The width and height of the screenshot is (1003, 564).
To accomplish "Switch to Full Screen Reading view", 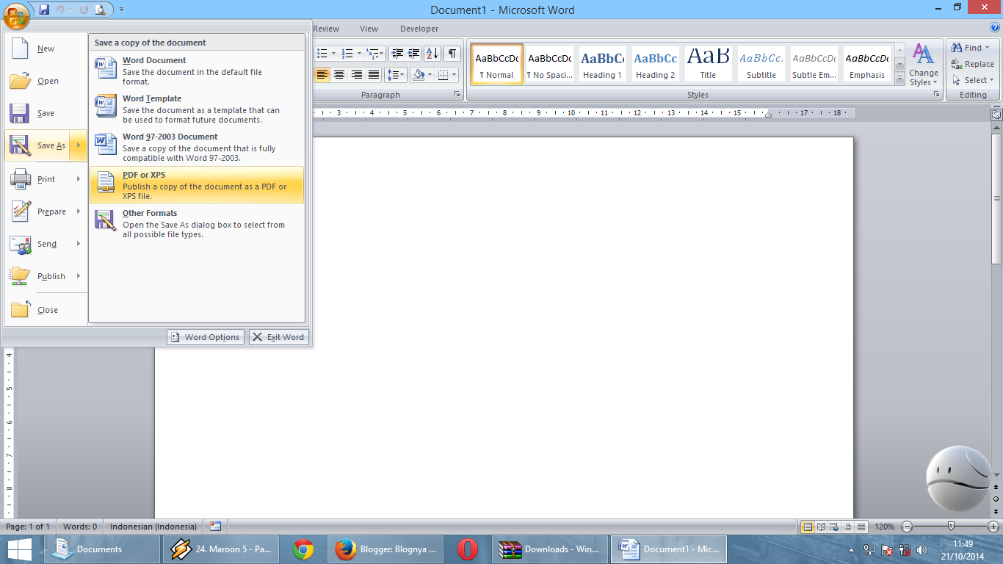I will pyautogui.click(x=821, y=527).
